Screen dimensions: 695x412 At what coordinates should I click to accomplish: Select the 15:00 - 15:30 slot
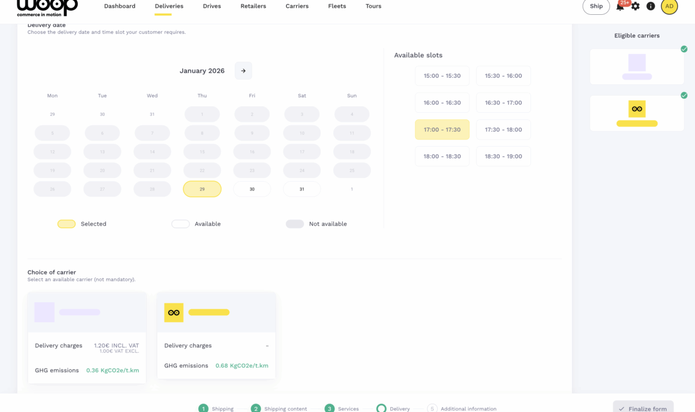tap(442, 76)
